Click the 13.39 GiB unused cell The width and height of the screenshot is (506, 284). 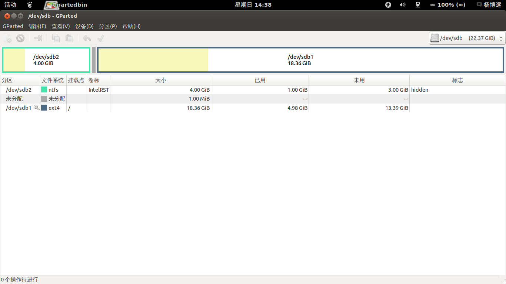point(397,108)
